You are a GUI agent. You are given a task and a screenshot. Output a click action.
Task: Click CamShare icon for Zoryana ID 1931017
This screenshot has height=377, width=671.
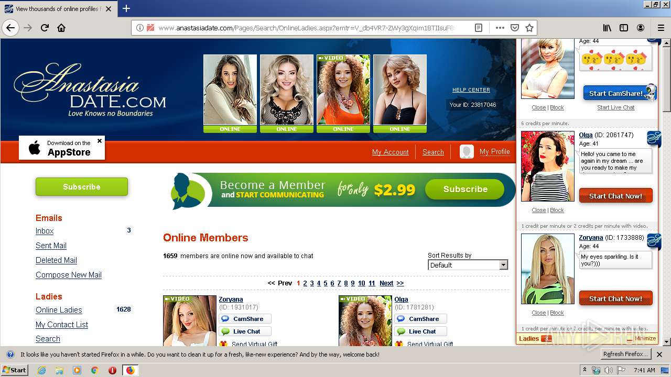point(225,319)
